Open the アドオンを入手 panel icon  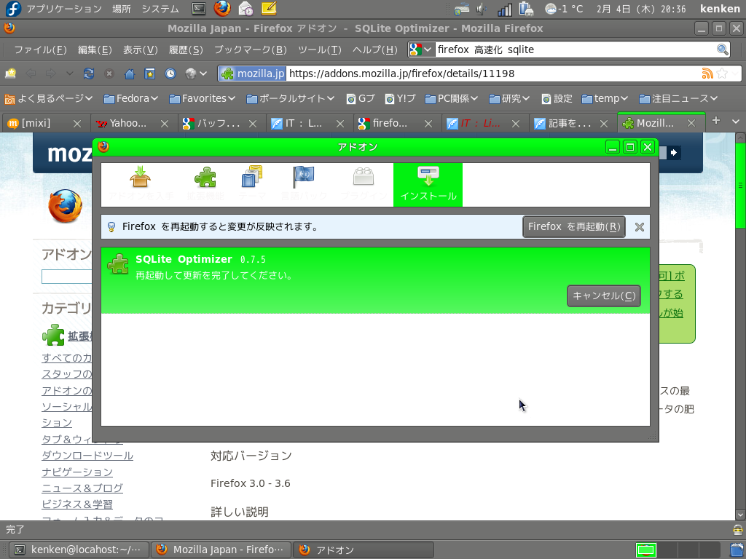(x=139, y=177)
